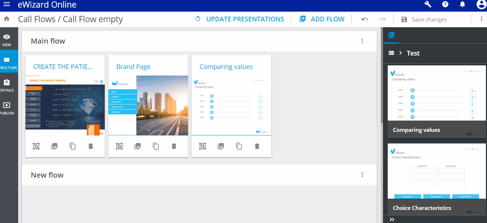Open the Main flow three-dot menu
Image resolution: width=487 pixels, height=223 pixels.
(362, 41)
